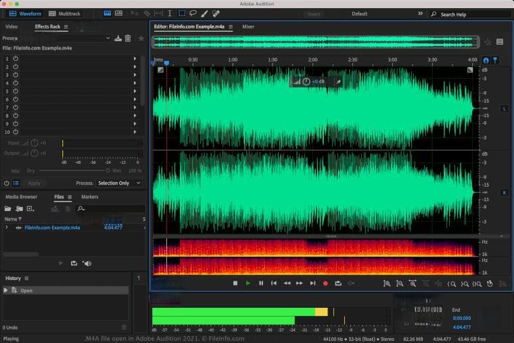Click the green Play button

248,283
